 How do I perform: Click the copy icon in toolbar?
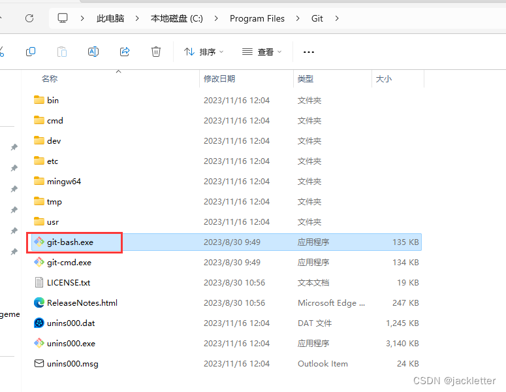pos(31,52)
